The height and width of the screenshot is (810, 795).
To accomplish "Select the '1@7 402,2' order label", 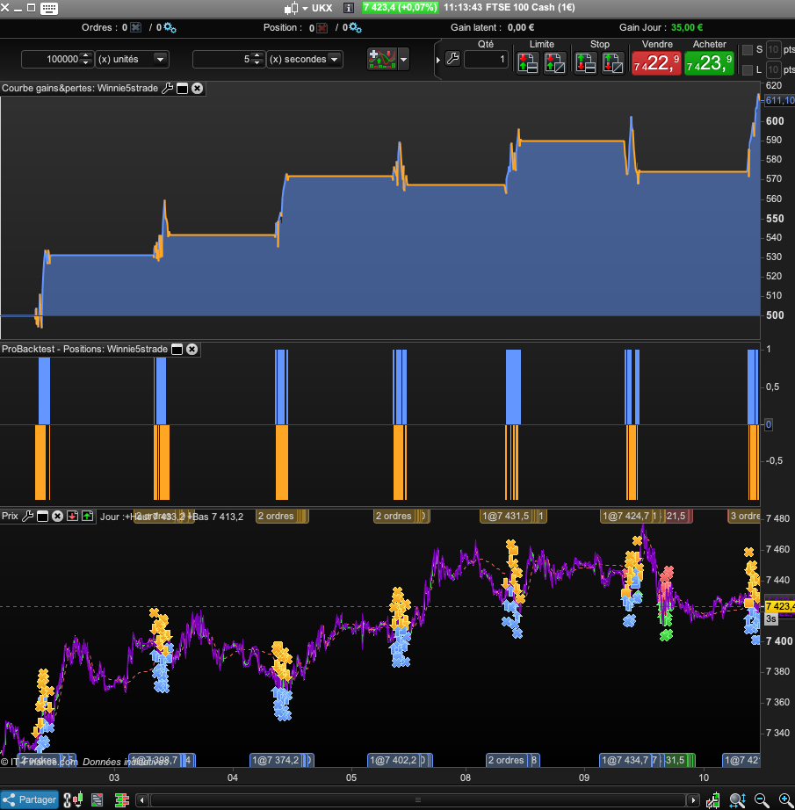I will tap(394, 761).
